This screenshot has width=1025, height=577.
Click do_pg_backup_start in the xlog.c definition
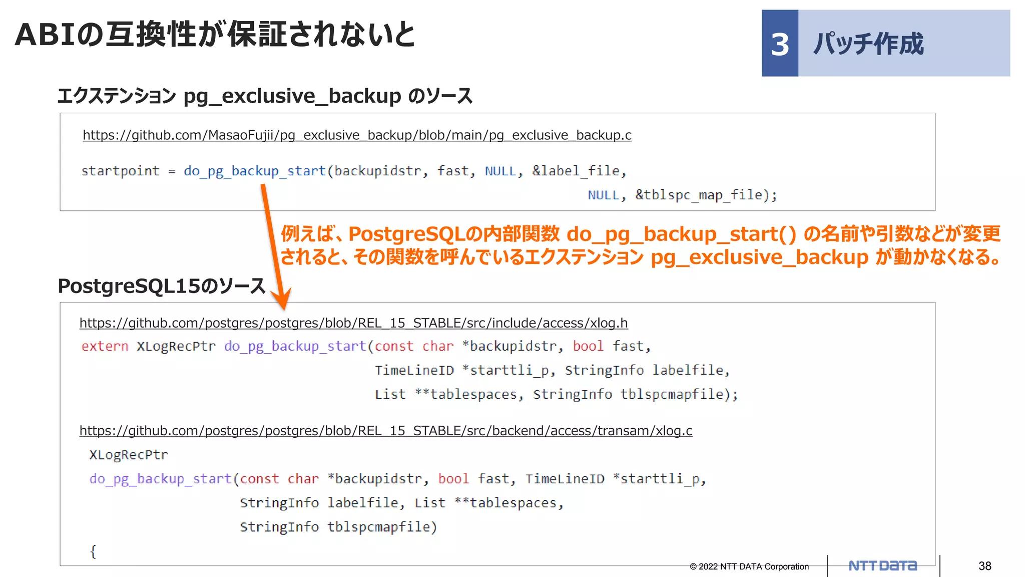160,479
